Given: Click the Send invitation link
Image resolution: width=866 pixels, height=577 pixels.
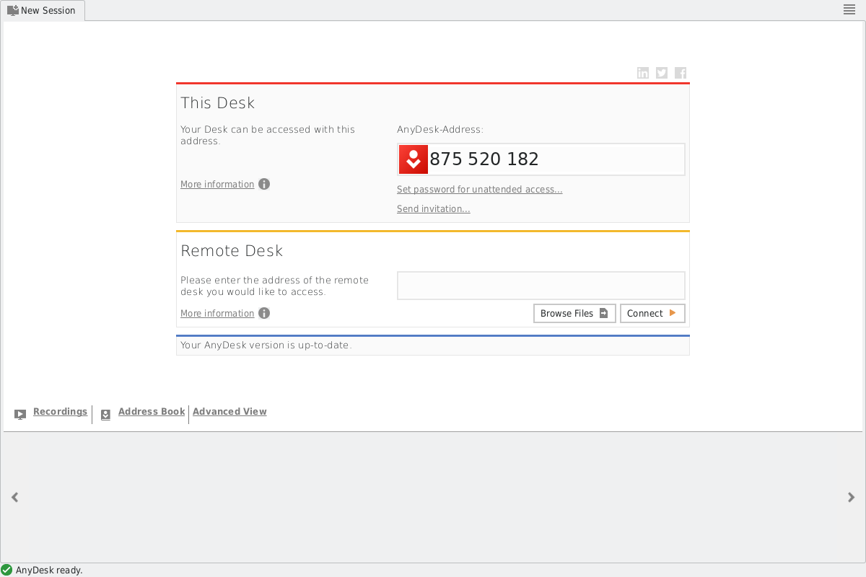Looking at the screenshot, I should pos(433,209).
